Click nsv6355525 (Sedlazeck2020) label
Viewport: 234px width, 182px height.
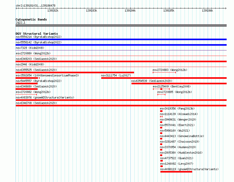coord(36,70)
